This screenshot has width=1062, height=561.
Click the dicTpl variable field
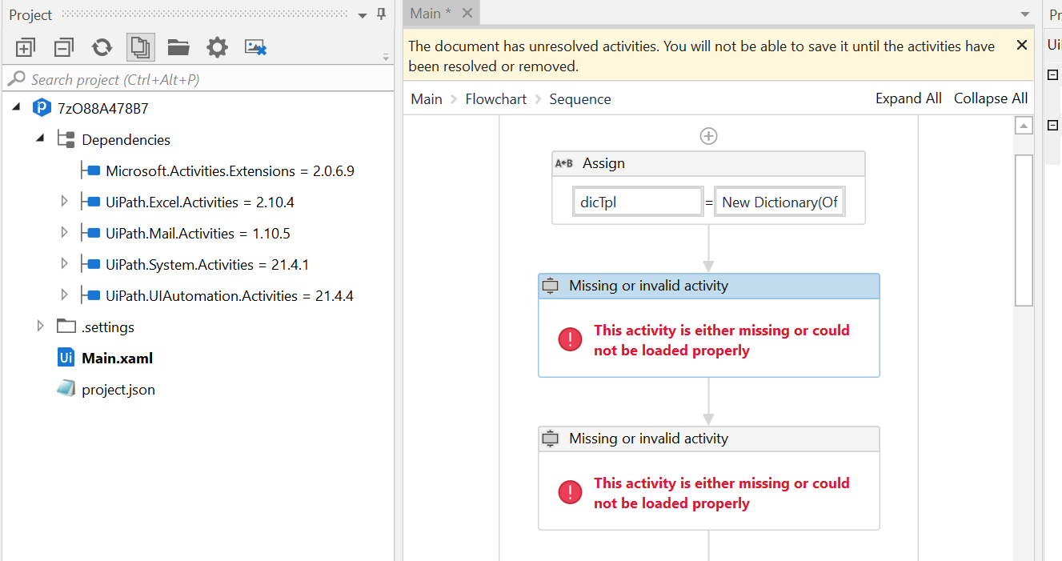click(638, 202)
